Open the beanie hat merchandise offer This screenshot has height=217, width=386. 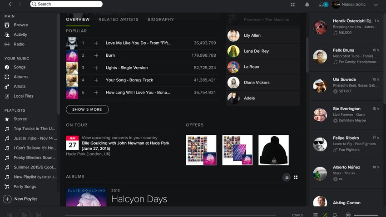273,150
